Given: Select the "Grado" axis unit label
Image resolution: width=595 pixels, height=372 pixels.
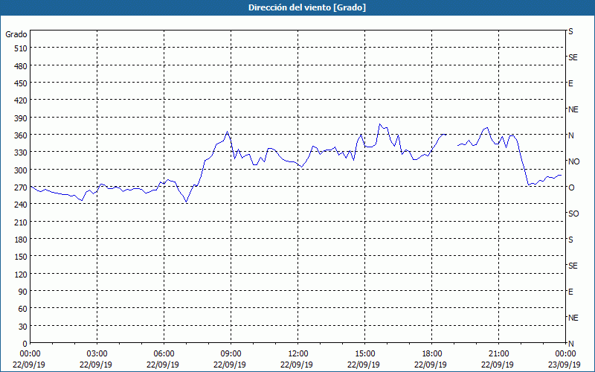Looking at the screenshot, I should click(x=16, y=34).
